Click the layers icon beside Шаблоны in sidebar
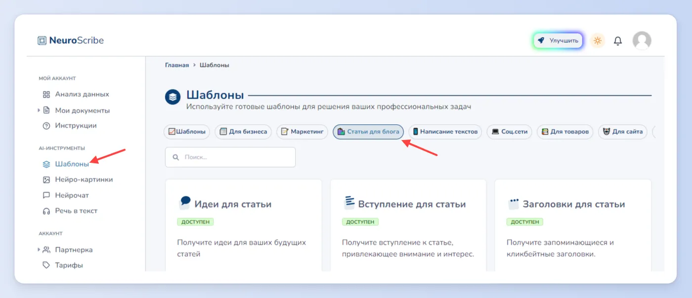This screenshot has height=298, width=692. pos(46,164)
